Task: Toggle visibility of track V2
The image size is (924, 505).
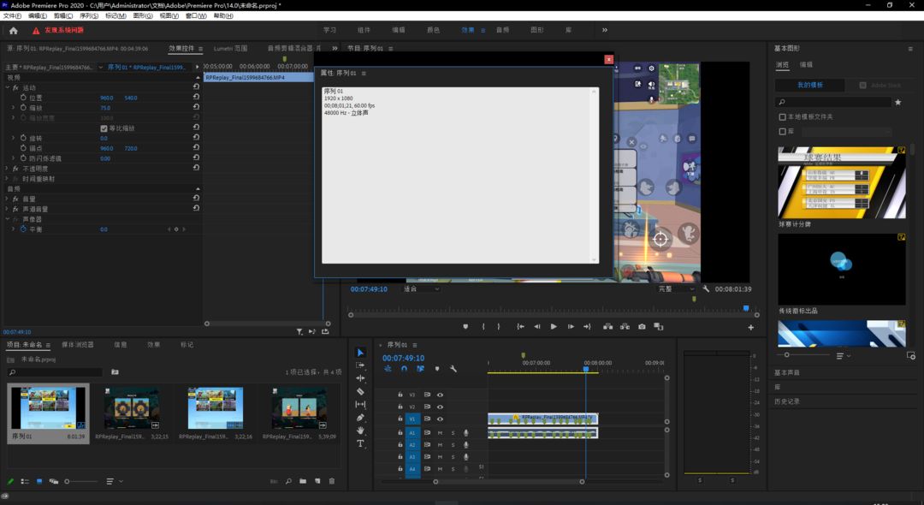Action: coord(440,407)
